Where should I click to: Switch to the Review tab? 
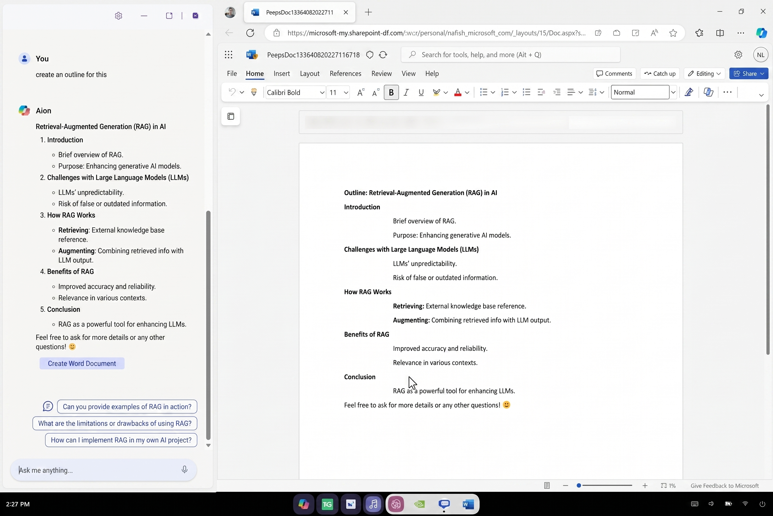point(381,73)
